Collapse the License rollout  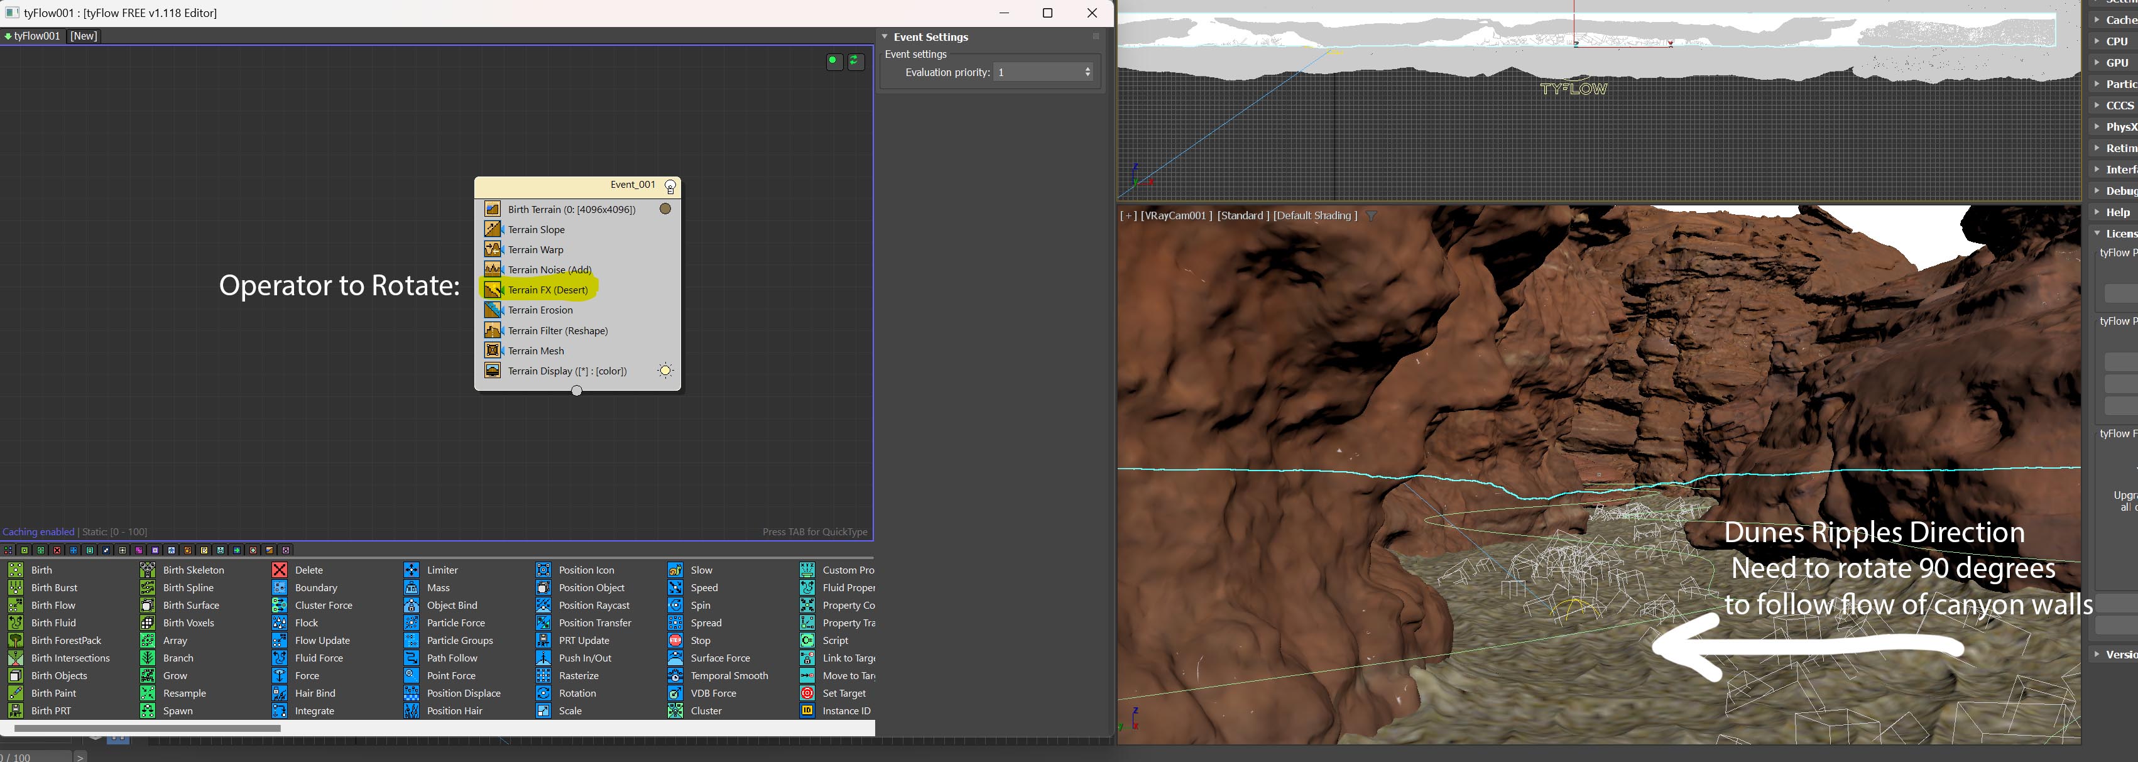[x=2097, y=233]
